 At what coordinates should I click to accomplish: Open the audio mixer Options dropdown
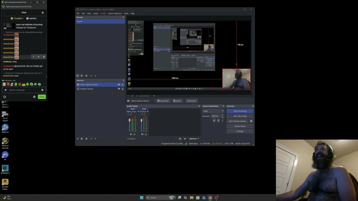194,139
